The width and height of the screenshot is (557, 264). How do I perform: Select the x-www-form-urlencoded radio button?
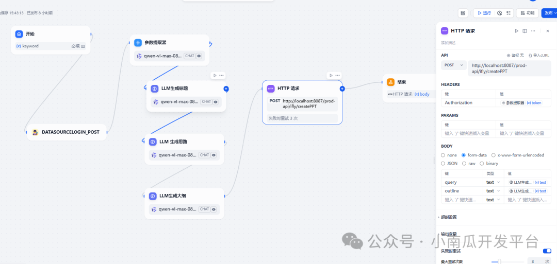coord(494,155)
